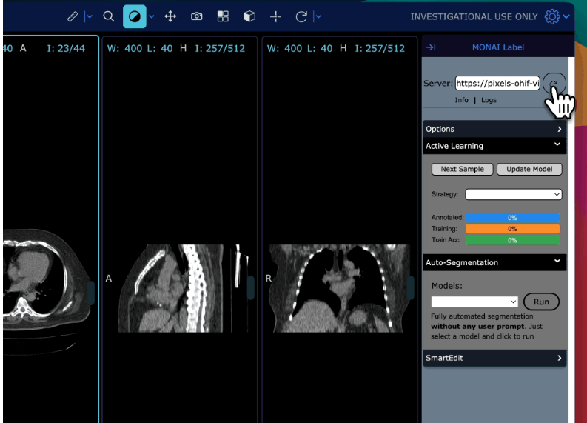Expand the dropdown arrow beside settings gear
The height and width of the screenshot is (423, 587).
[566, 16]
